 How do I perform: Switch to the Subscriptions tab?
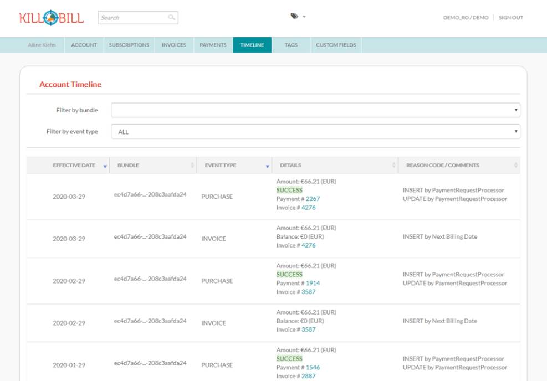pyautogui.click(x=129, y=45)
